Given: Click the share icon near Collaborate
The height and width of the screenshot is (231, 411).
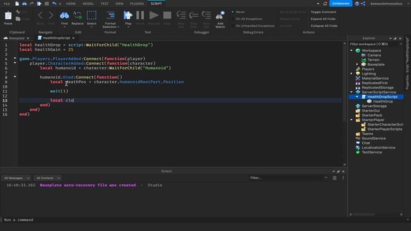Looking at the screenshot, I should coord(363,4).
